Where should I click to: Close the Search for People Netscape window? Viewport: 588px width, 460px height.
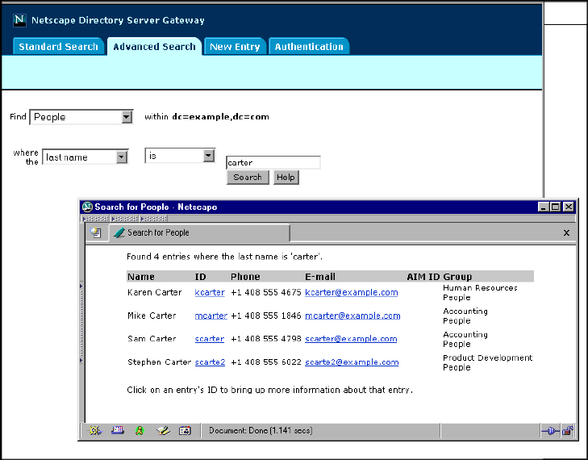click(569, 207)
